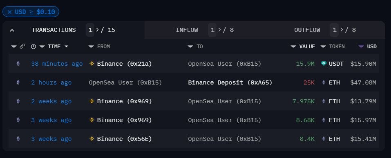Select the 15.9M value cell

[x=305, y=64]
